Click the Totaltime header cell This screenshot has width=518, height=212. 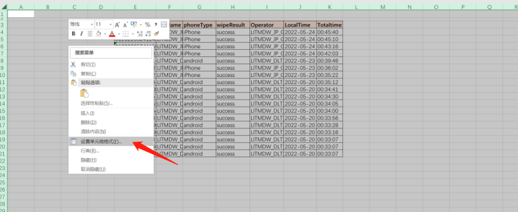[329, 25]
